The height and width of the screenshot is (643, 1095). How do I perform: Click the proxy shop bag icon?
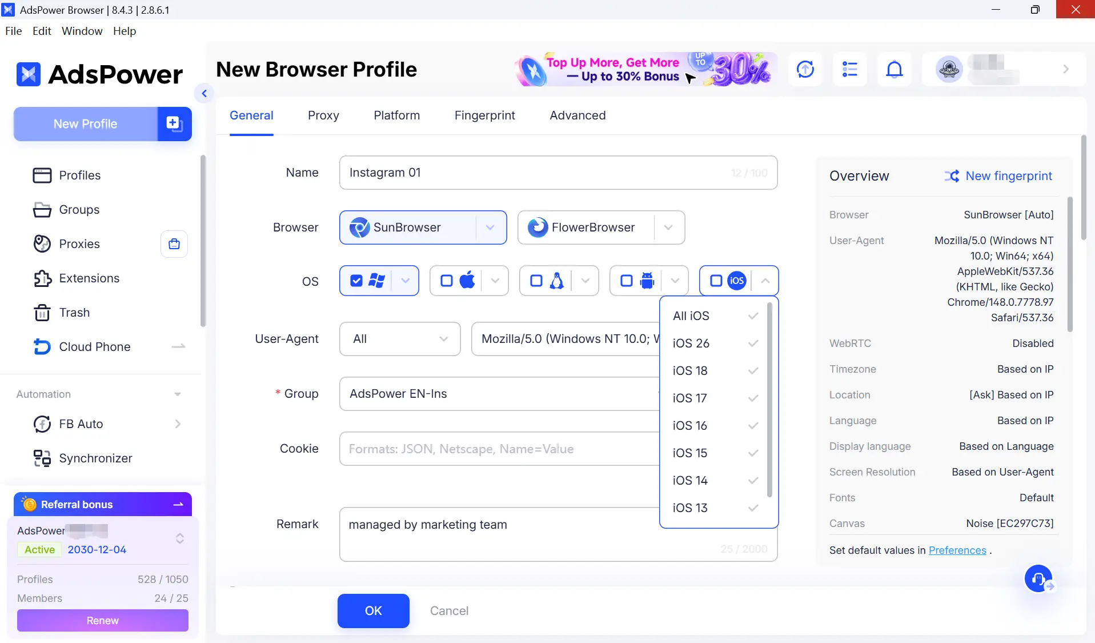174,244
